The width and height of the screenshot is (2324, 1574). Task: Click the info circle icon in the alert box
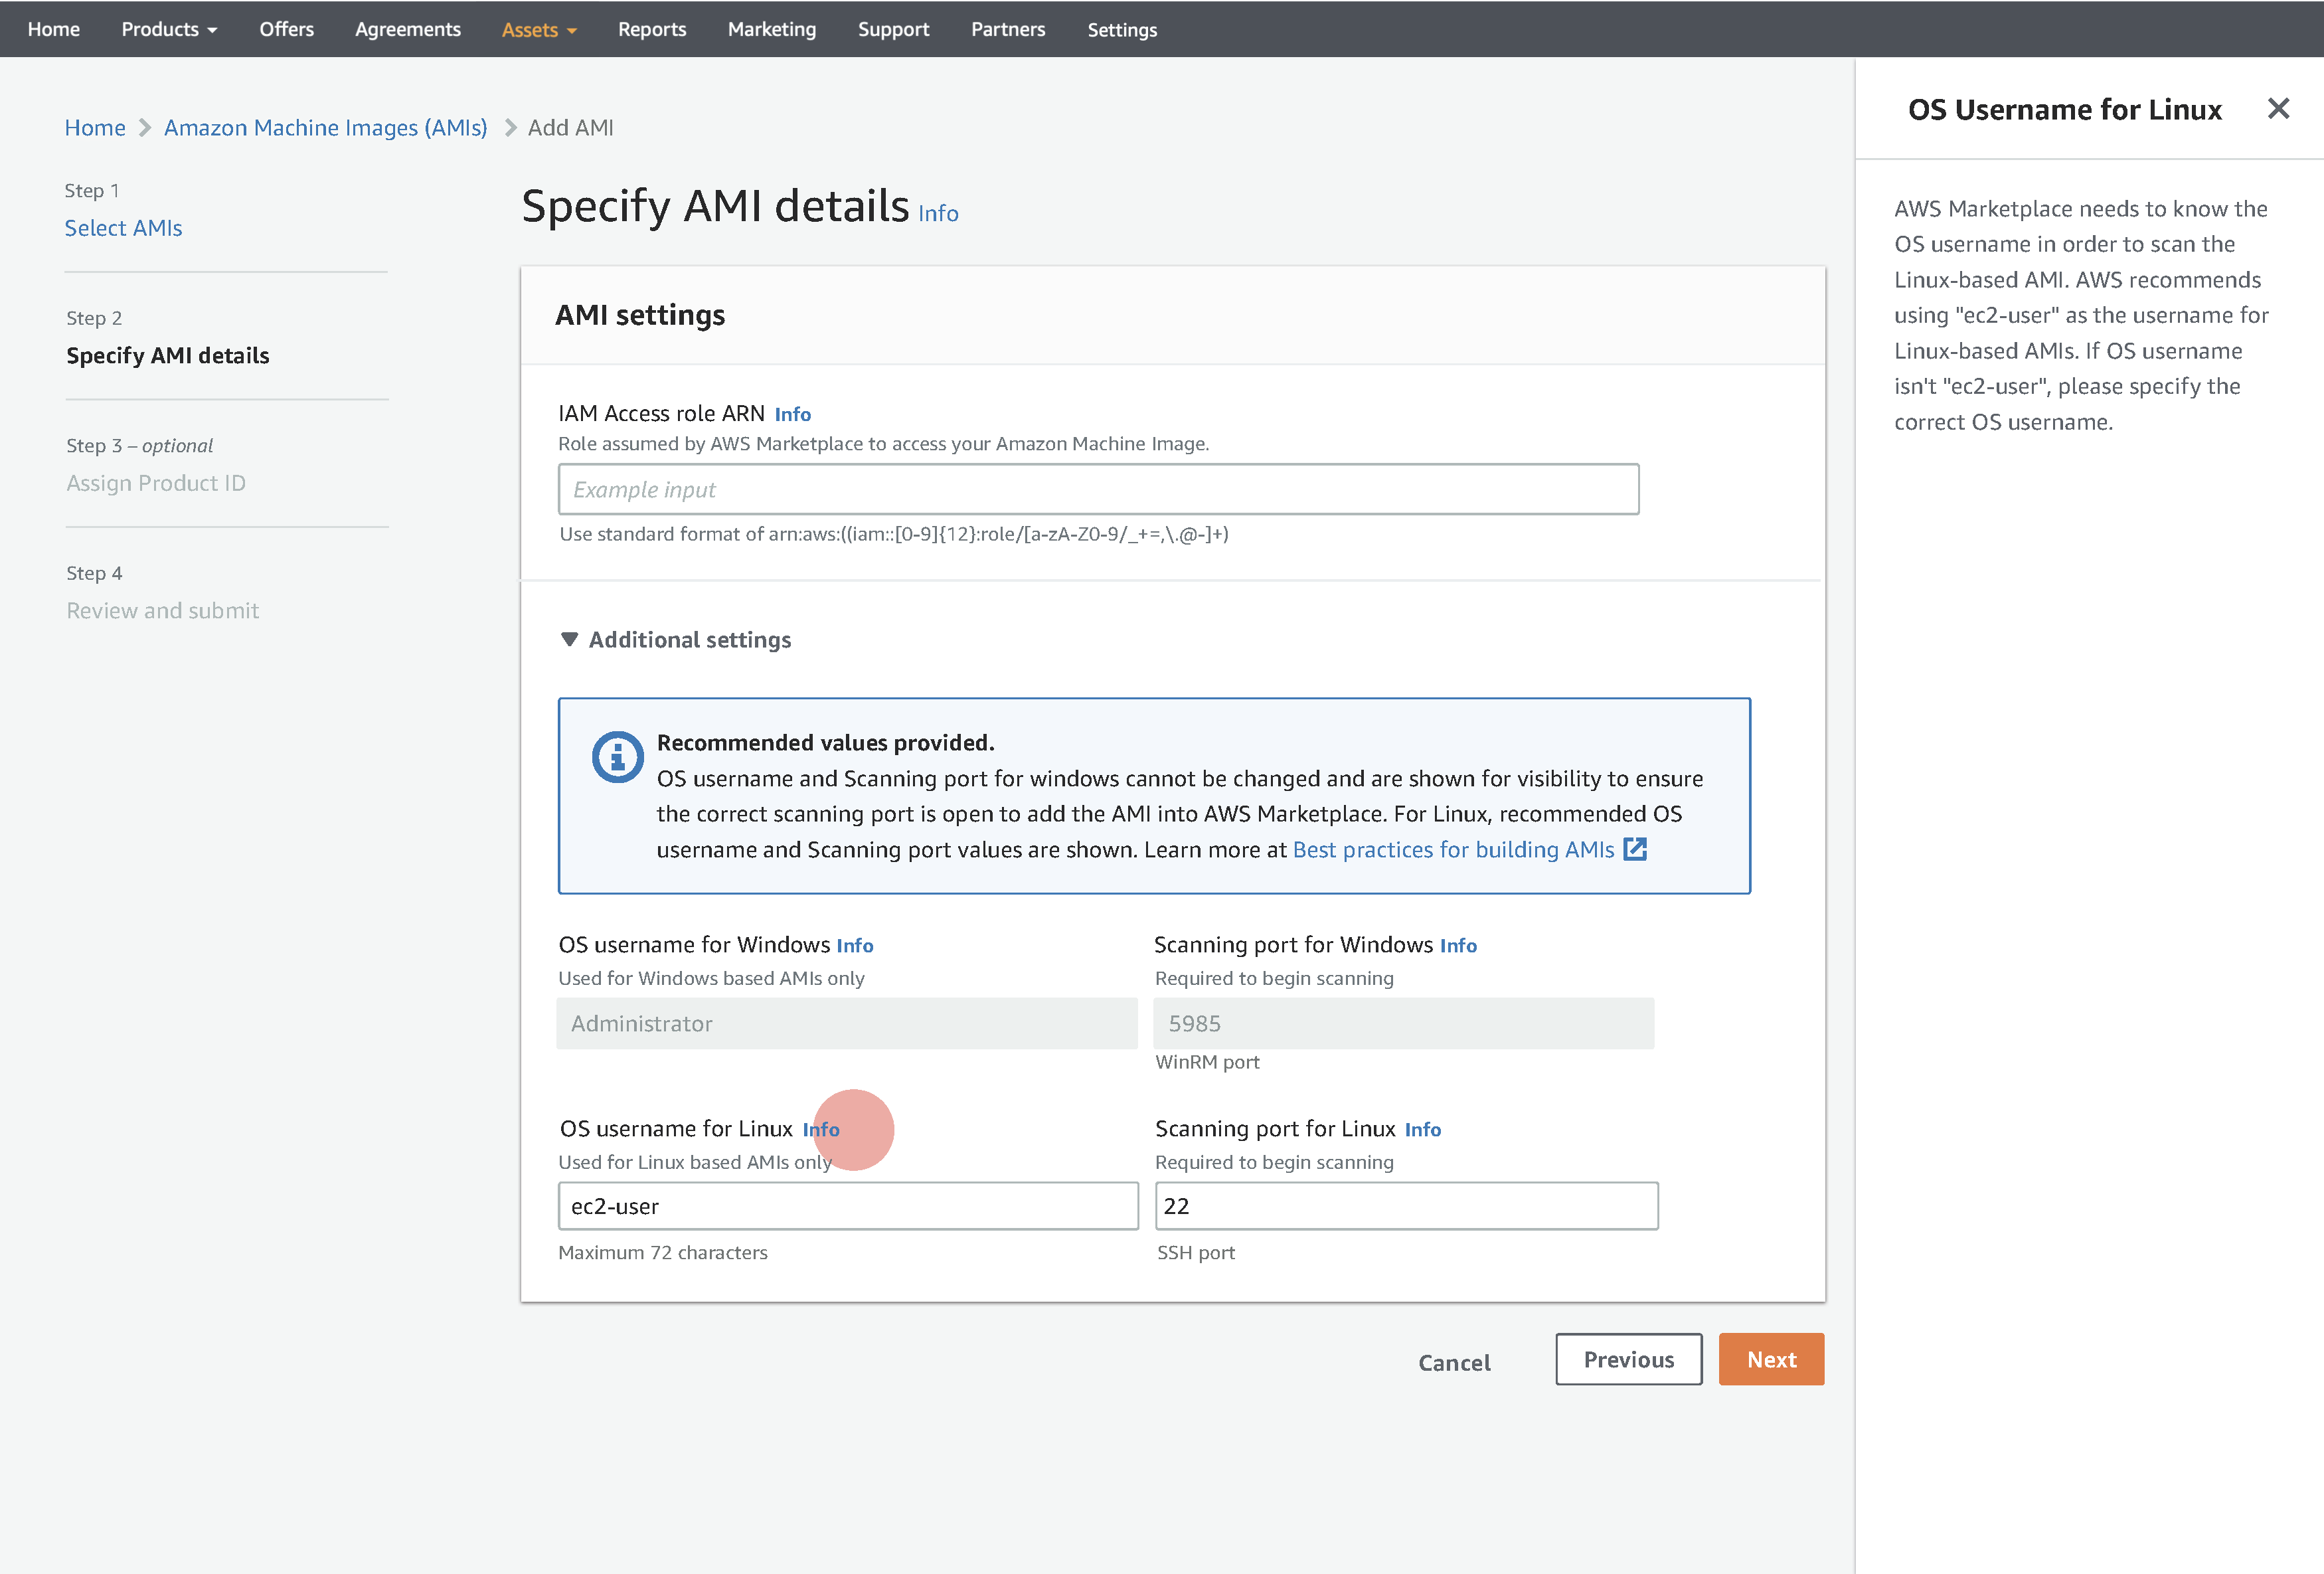(x=617, y=757)
